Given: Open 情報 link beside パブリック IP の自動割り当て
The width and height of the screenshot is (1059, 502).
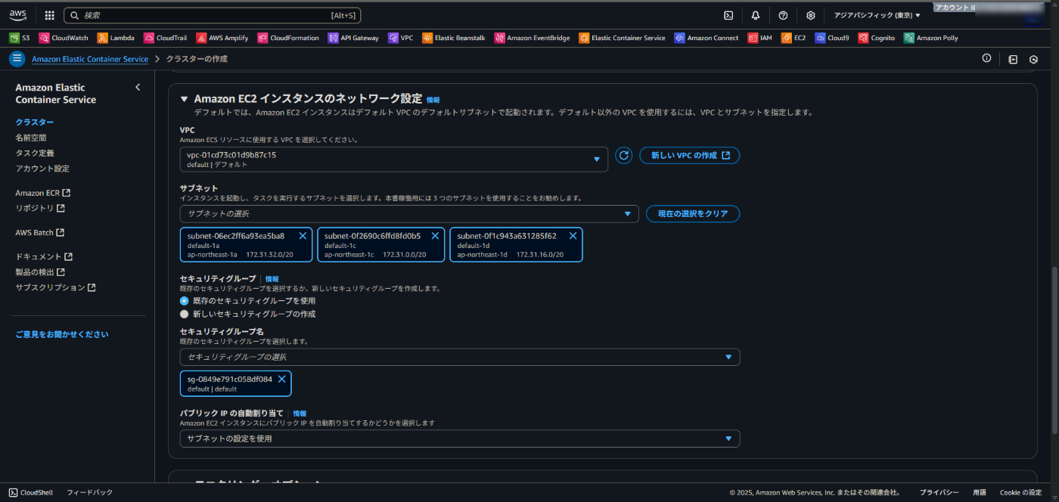Looking at the screenshot, I should point(300,414).
